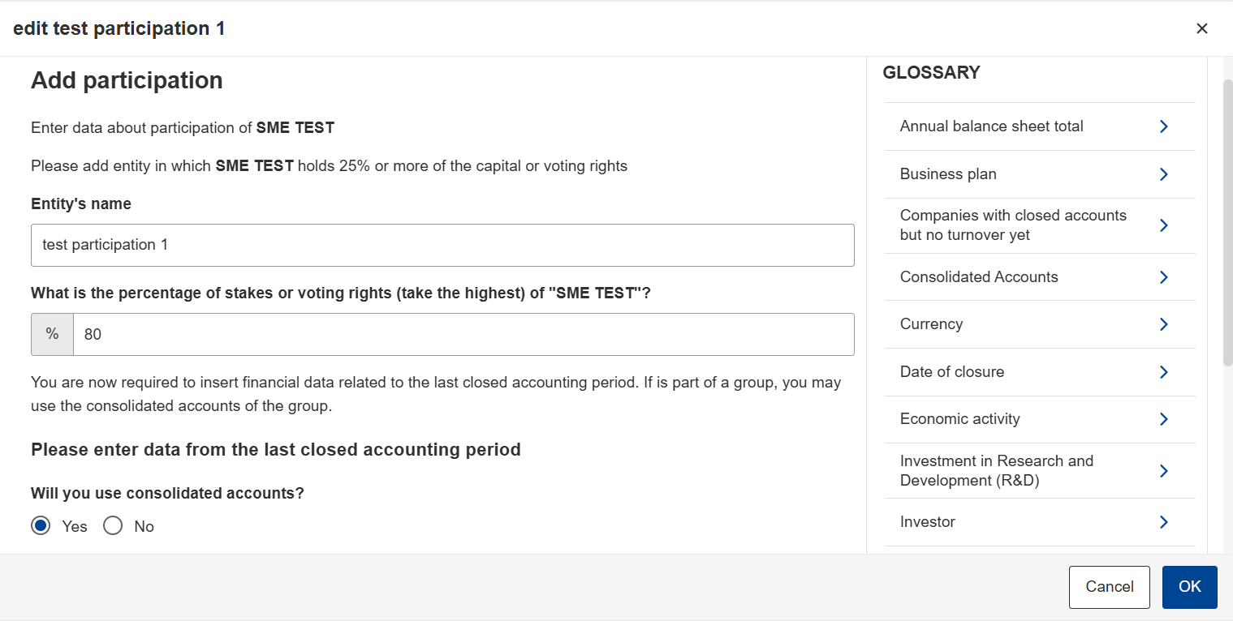Screen dimensions: 1233x621
Task: Close the edit test participation dialog
Action: click(1202, 28)
